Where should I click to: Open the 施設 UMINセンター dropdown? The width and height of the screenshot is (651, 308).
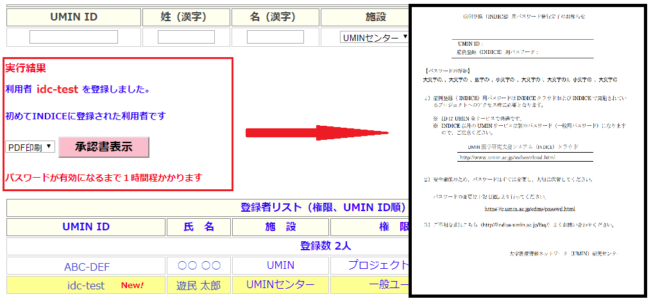pyautogui.click(x=375, y=38)
